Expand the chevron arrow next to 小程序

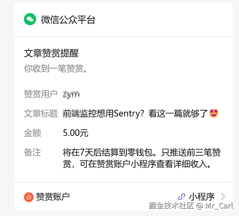point(223,197)
